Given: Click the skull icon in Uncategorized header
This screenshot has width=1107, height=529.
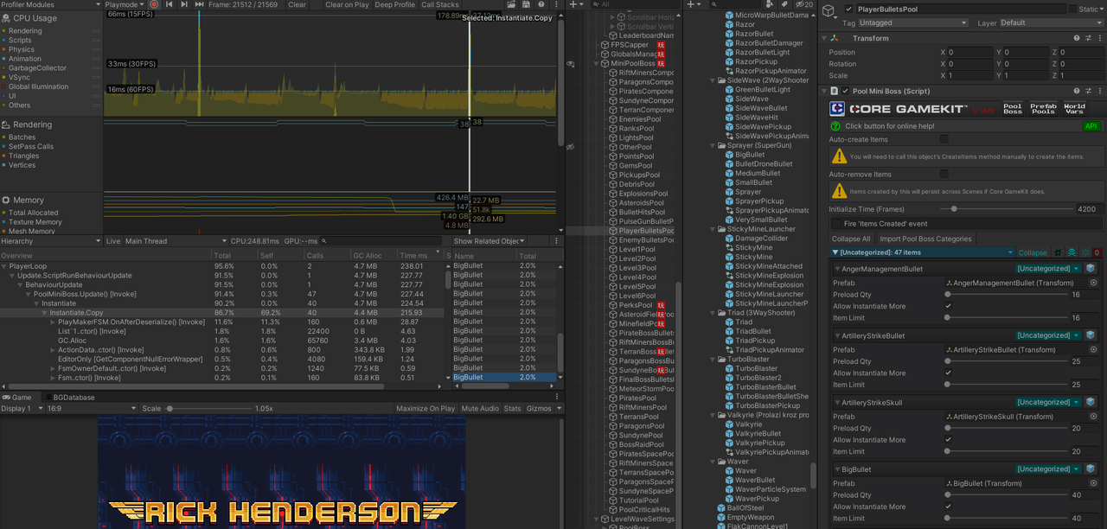Looking at the screenshot, I should click(x=1072, y=252).
